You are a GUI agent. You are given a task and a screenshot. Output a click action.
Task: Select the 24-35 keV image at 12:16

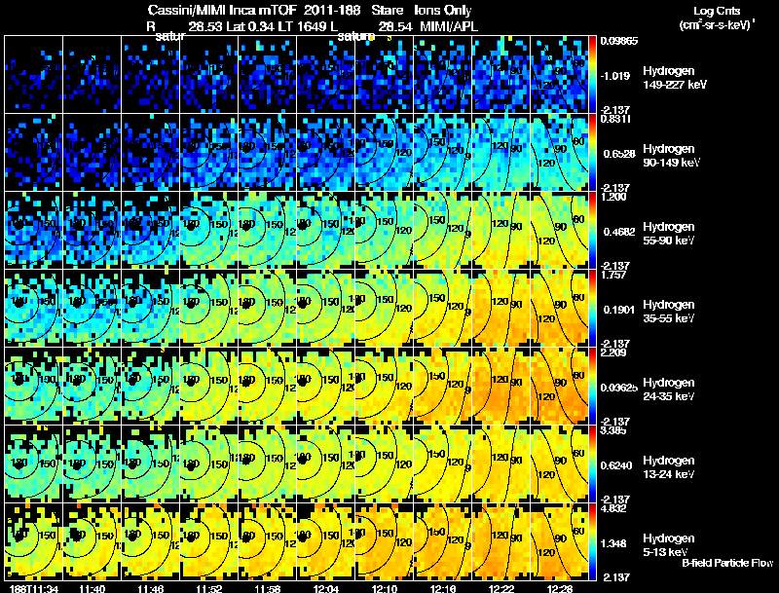coord(443,387)
